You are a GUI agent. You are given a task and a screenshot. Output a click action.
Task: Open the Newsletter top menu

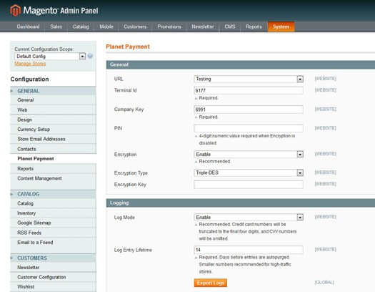tap(203, 26)
